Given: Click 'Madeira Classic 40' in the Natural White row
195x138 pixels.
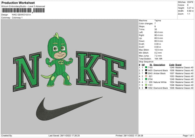Looking at the screenshot, I should click(184, 82).
